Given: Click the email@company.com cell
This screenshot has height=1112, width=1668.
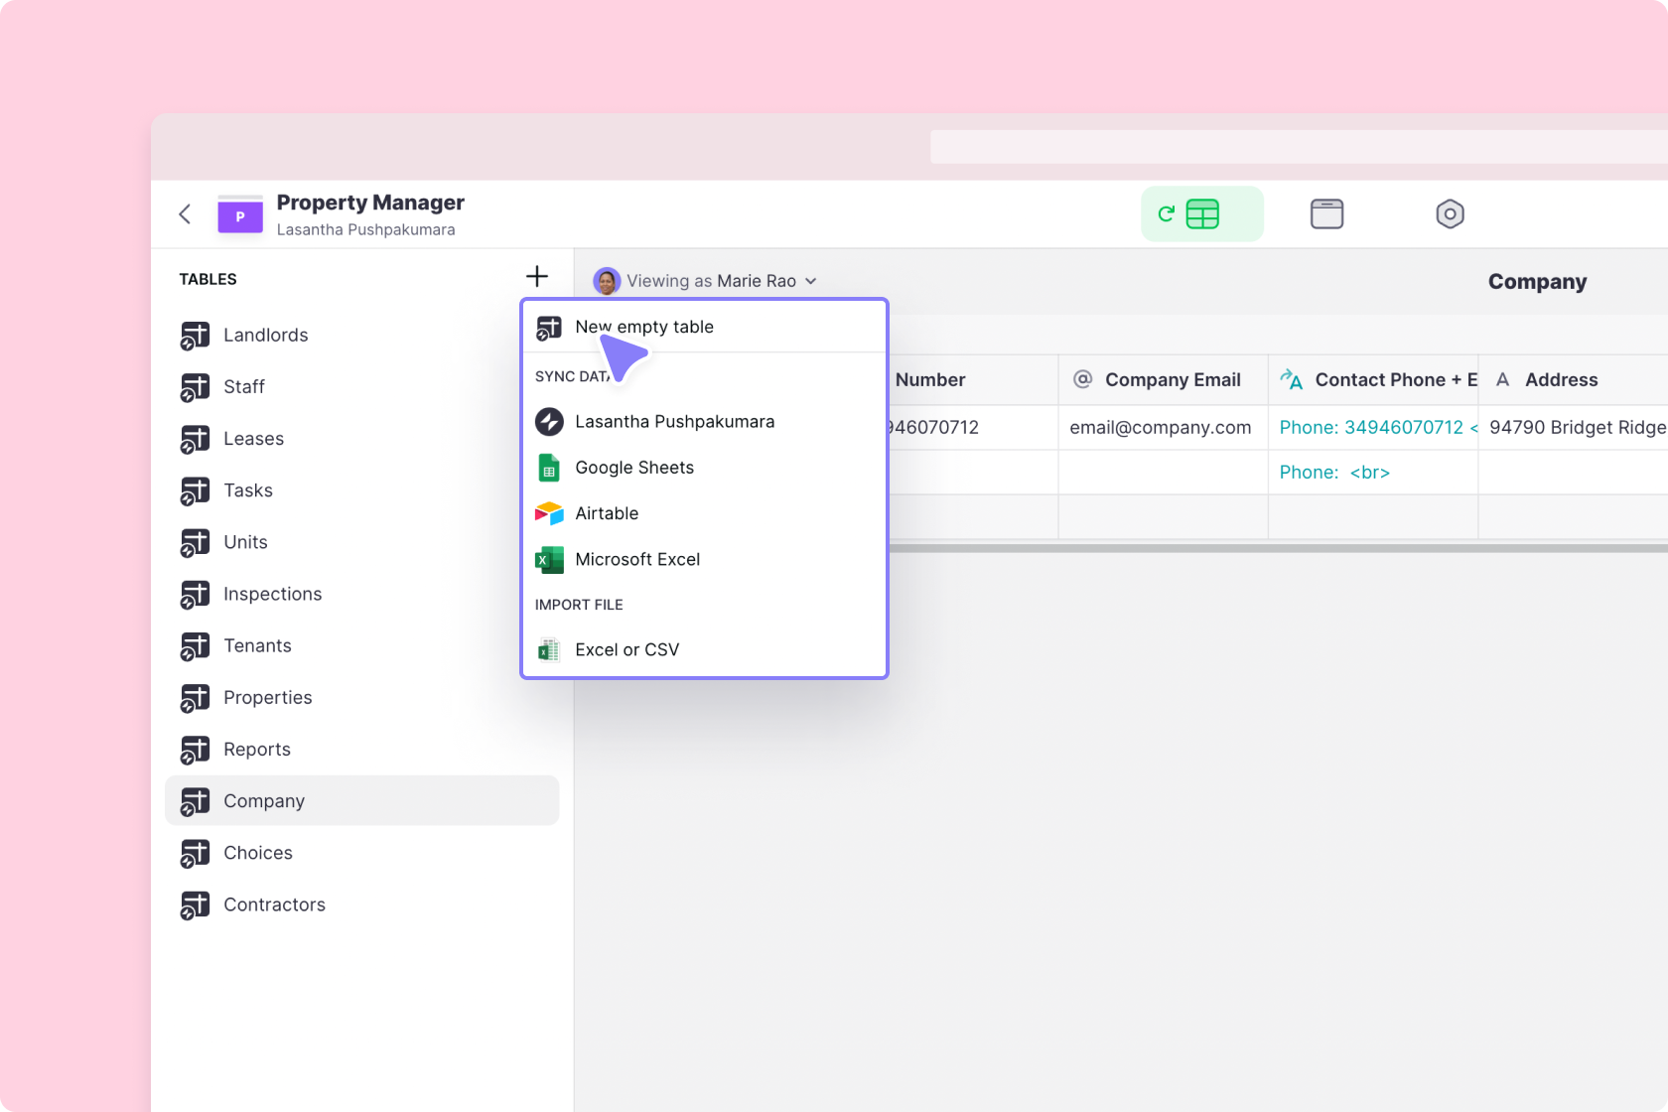Looking at the screenshot, I should [x=1160, y=428].
